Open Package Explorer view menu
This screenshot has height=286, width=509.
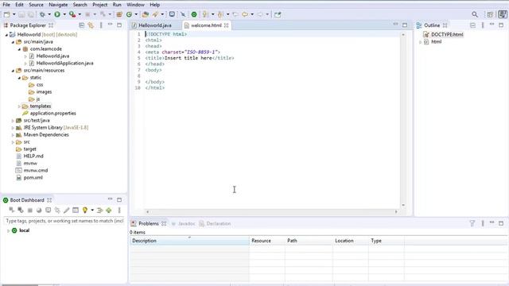click(x=101, y=25)
